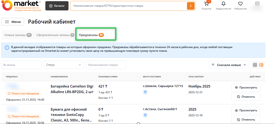Open the Сначала новые sorting dropdown
Viewport: 275px width, 124px height.
point(229,65)
